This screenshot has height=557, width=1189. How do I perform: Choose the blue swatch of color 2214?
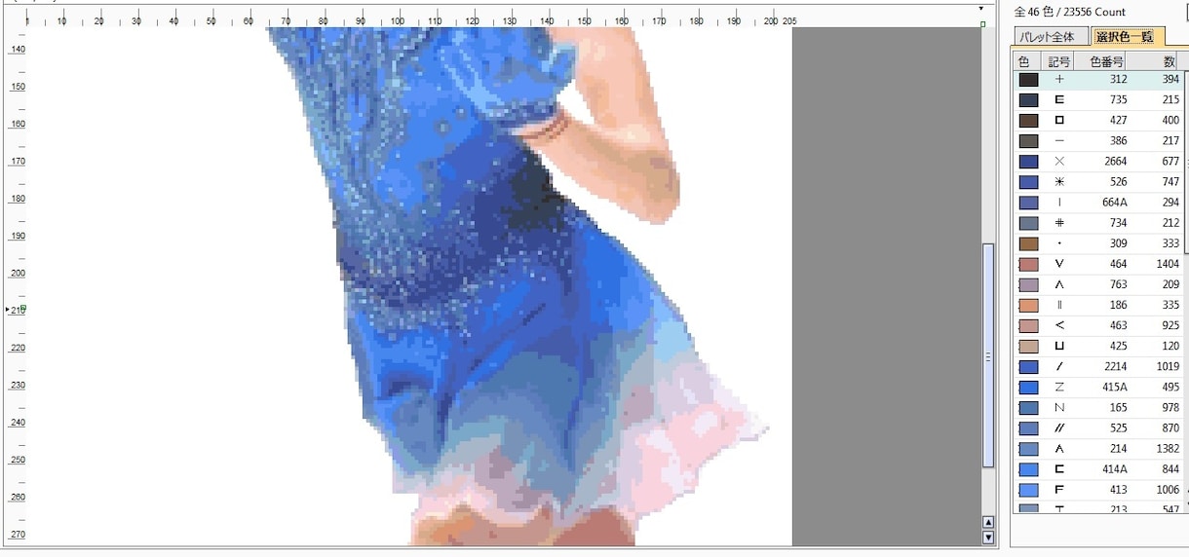1028,367
